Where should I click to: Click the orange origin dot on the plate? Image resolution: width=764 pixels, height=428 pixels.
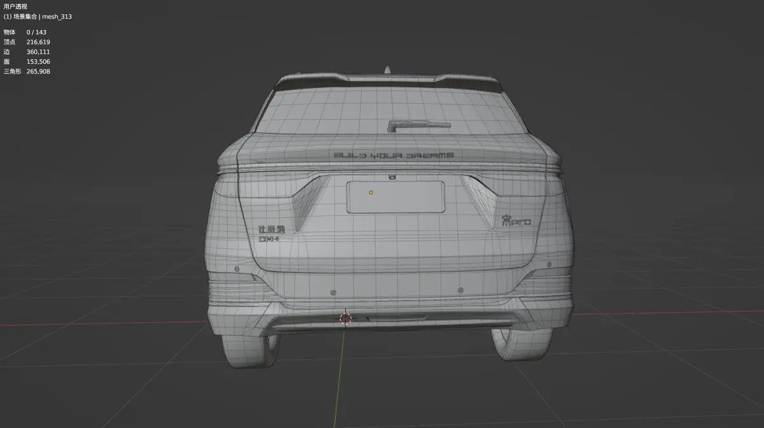pyautogui.click(x=371, y=191)
